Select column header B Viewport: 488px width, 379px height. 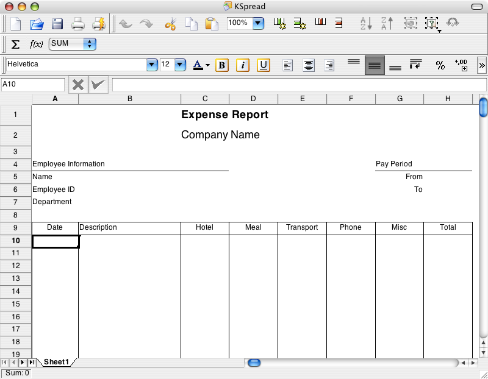(130, 99)
